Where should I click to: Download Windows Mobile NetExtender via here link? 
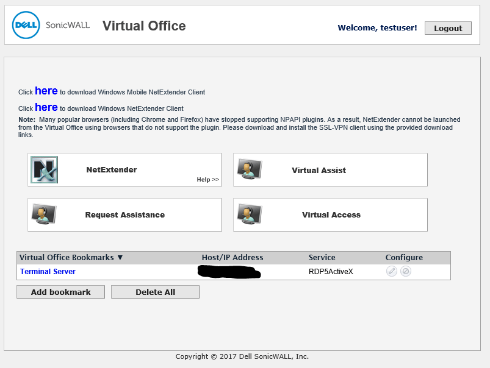(46, 91)
